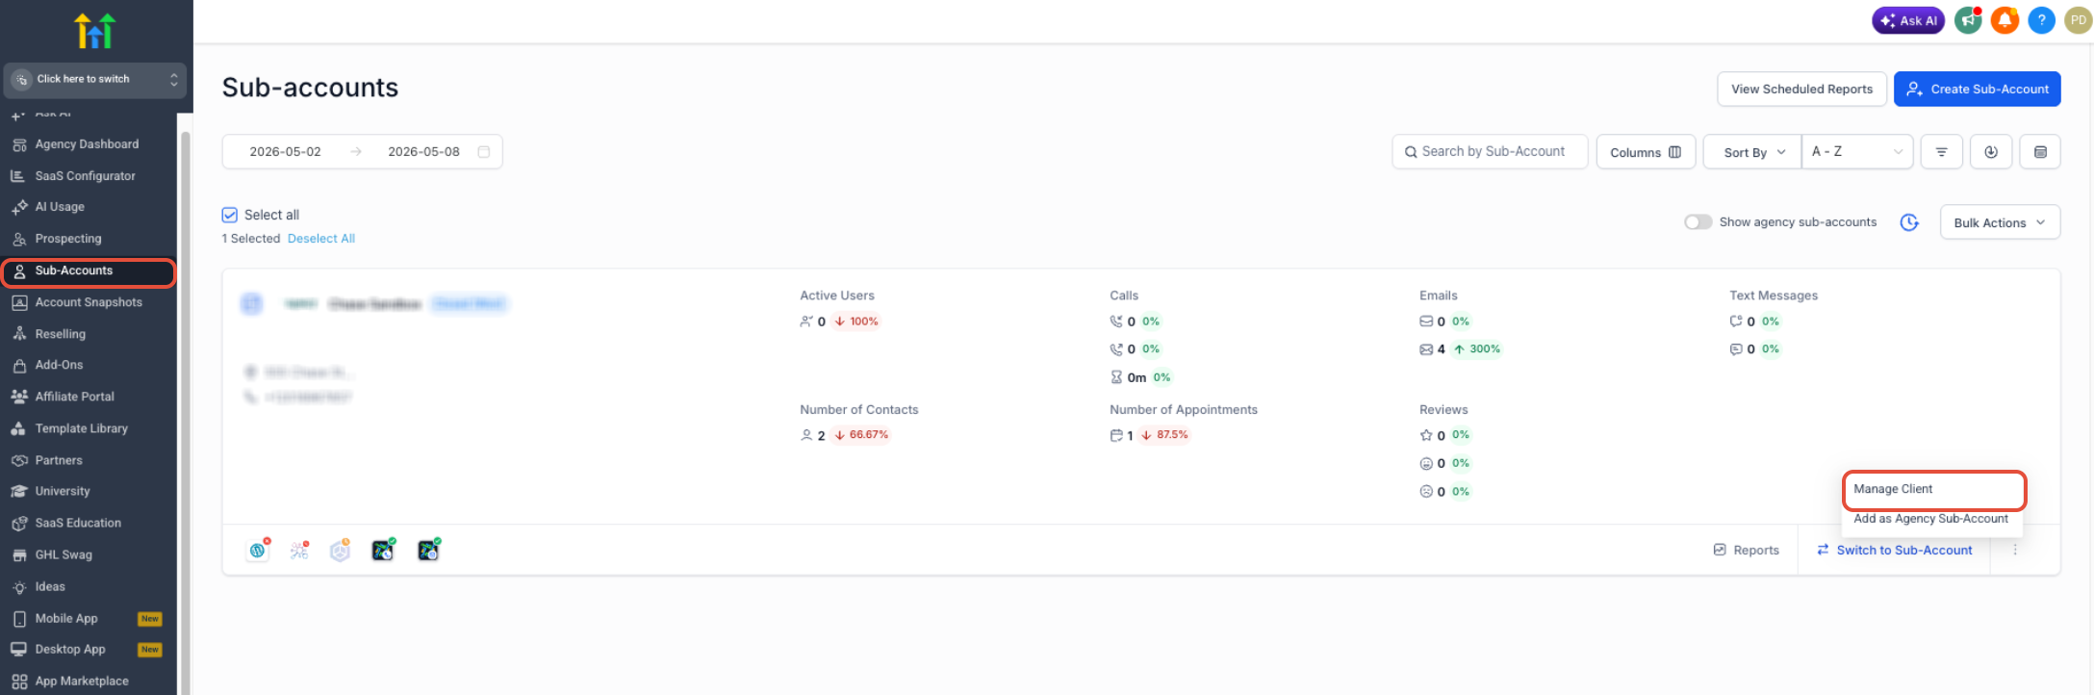The image size is (2094, 695).
Task: Open the three-dot menu on the sub-account card
Action: tap(2015, 551)
